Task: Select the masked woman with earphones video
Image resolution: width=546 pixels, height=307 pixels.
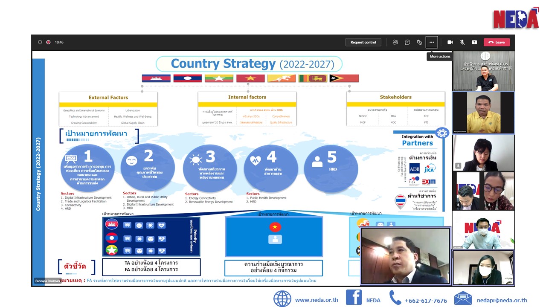Action: coord(483,268)
